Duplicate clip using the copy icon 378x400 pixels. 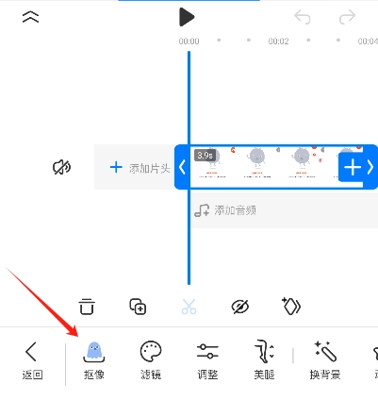point(138,306)
